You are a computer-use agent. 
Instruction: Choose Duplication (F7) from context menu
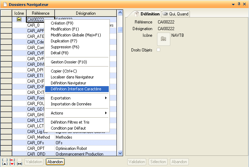coord(64,41)
